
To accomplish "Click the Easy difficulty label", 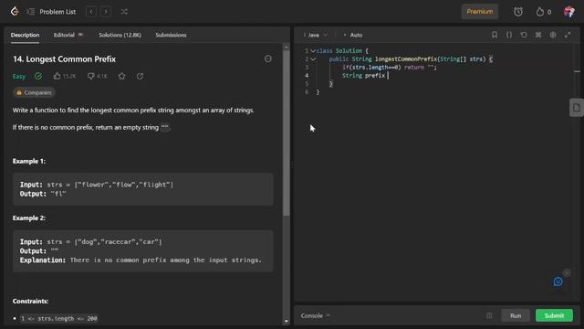I will point(19,77).
